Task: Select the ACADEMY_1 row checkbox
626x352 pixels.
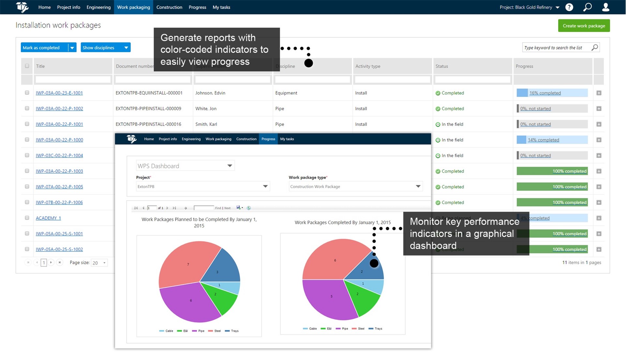Action: [x=27, y=218]
